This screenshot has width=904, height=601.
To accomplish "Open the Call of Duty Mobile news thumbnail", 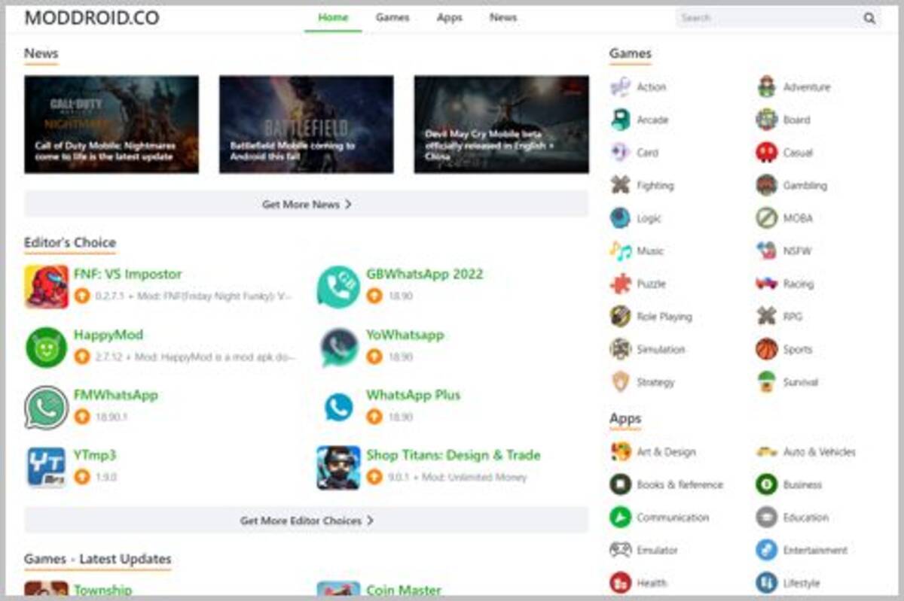I will [111, 124].
